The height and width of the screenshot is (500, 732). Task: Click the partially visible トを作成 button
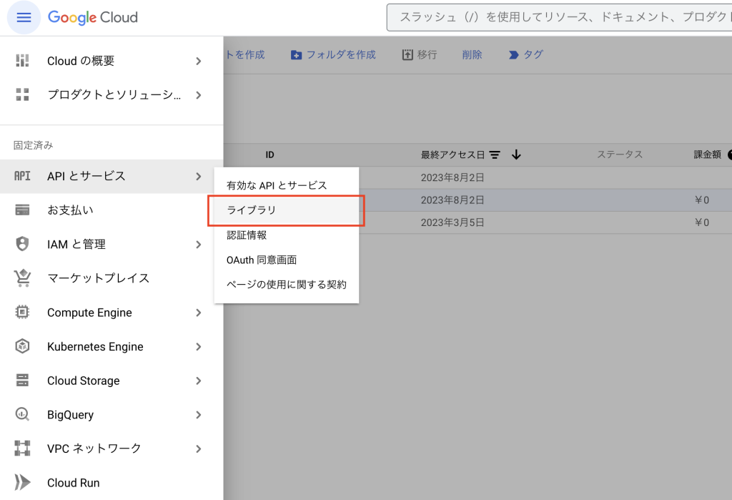244,54
